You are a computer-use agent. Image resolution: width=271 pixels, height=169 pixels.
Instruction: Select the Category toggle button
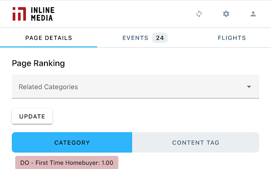[x=72, y=142]
